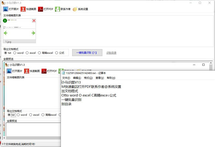The image size is (215, 147).
Task: Choose the 公式 formula export option
Action: coord(57,53)
